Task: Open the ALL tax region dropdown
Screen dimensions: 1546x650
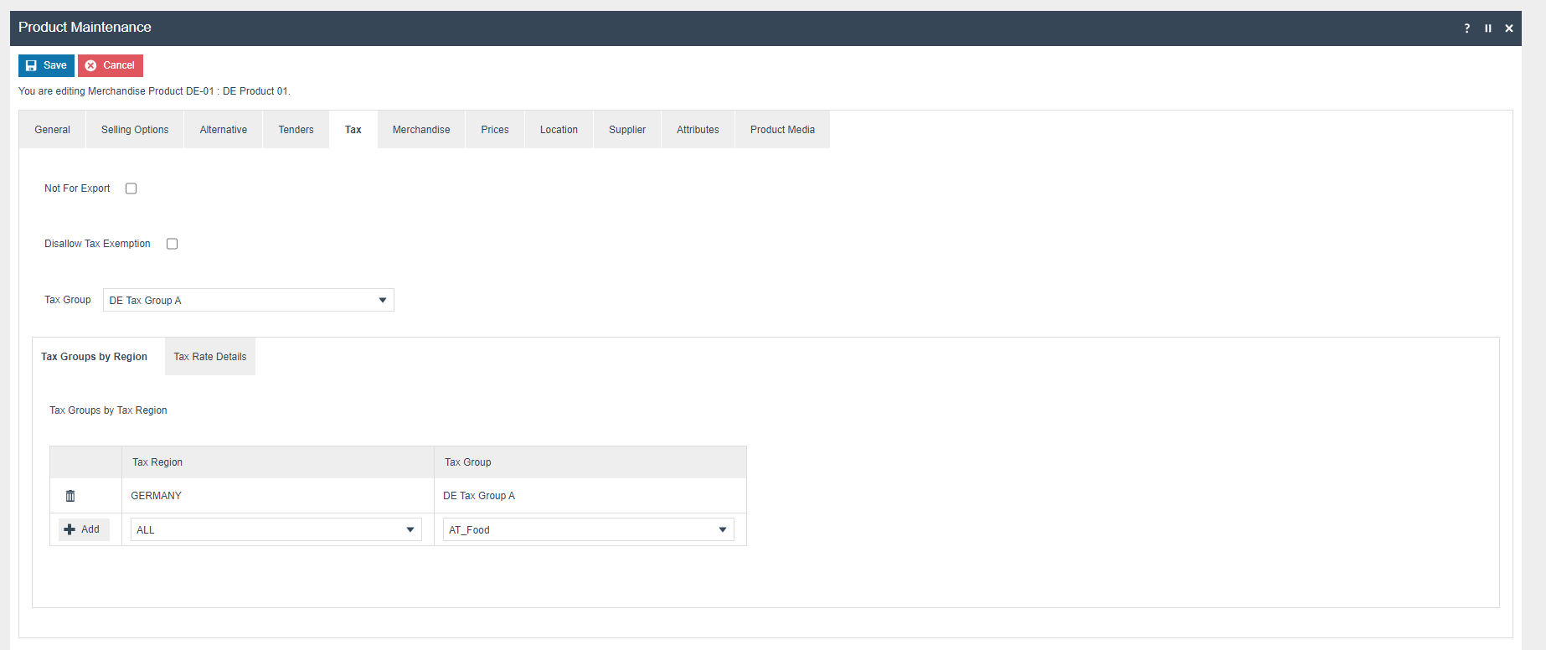Action: pos(276,529)
